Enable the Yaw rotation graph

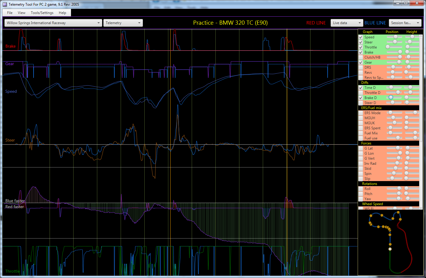pos(361,199)
